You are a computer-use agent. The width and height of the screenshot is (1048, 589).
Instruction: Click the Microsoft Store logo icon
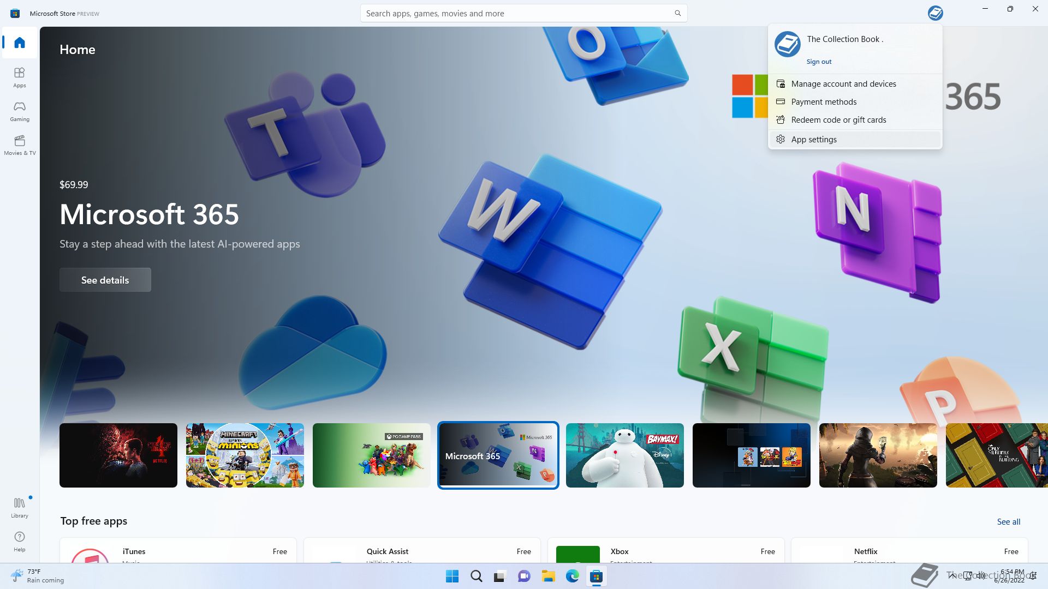[15, 13]
